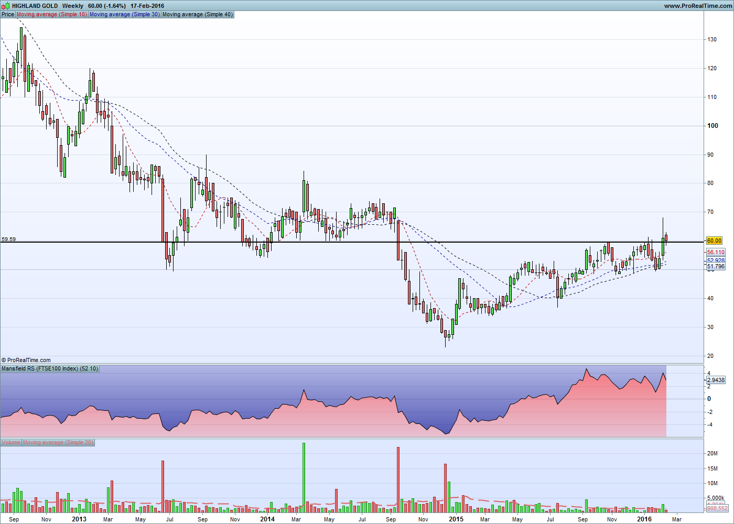Open Moving average (Simple 20) volume label
Image resolution: width=734 pixels, height=524 pixels.
[58, 442]
